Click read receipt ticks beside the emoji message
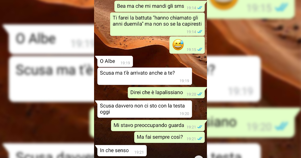Screen dimensions: 301x158 pyautogui.click(x=200, y=49)
